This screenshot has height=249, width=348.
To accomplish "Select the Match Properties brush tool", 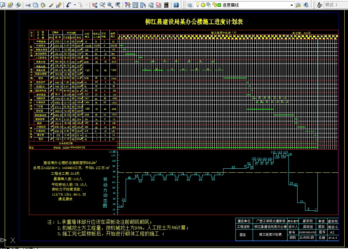I will pyautogui.click(x=51, y=5).
